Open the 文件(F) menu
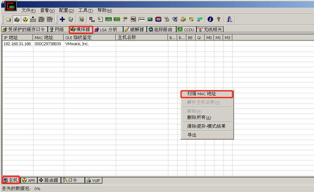 [29, 10]
